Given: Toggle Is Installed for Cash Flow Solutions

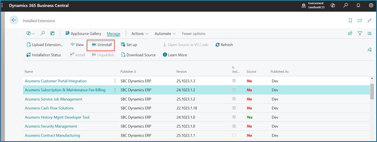Looking at the screenshot, I should point(234,108).
